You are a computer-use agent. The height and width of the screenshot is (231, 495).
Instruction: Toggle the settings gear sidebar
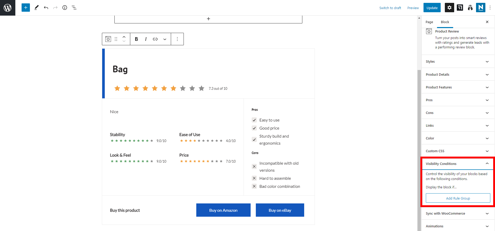(449, 8)
